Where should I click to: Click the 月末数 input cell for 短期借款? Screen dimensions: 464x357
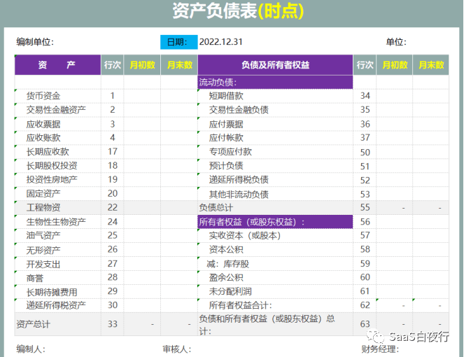point(431,96)
